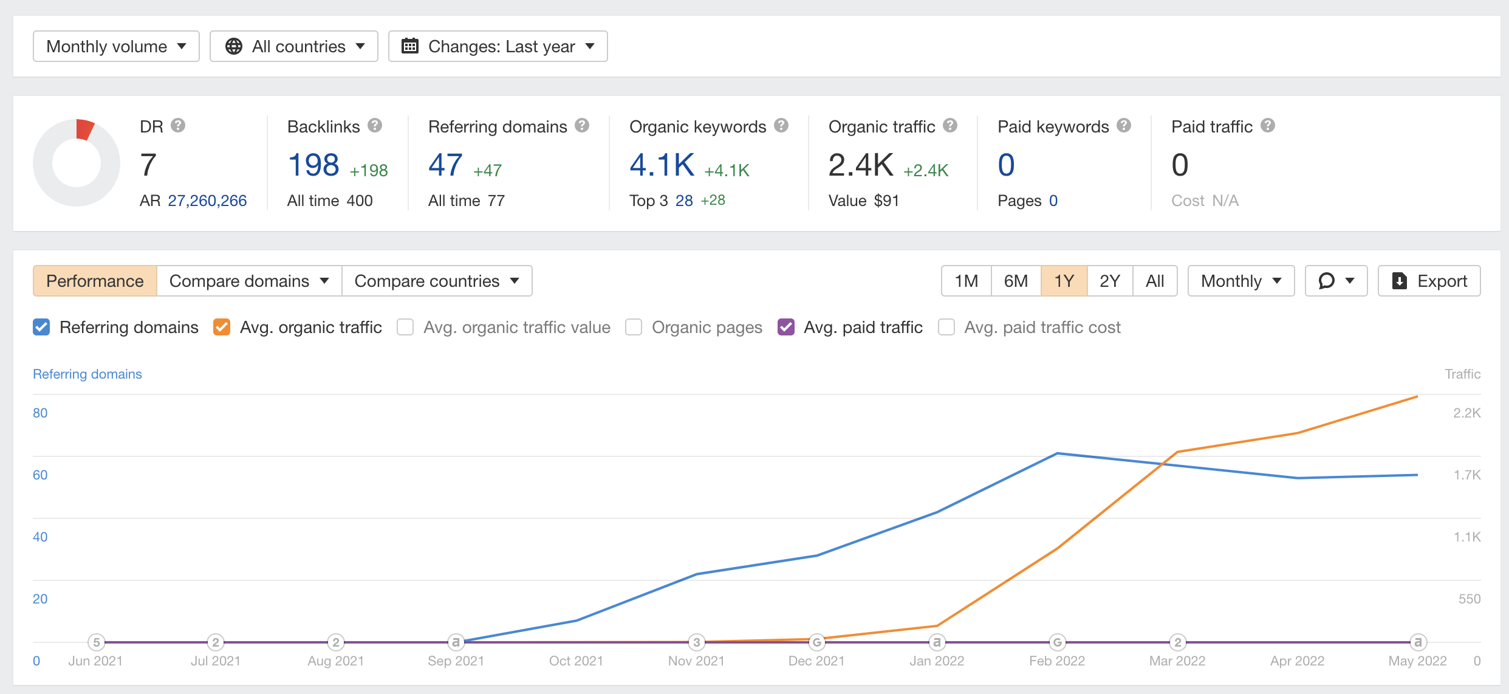Click the AR rank link 27,260,266
The image size is (1509, 694).
coord(207,201)
